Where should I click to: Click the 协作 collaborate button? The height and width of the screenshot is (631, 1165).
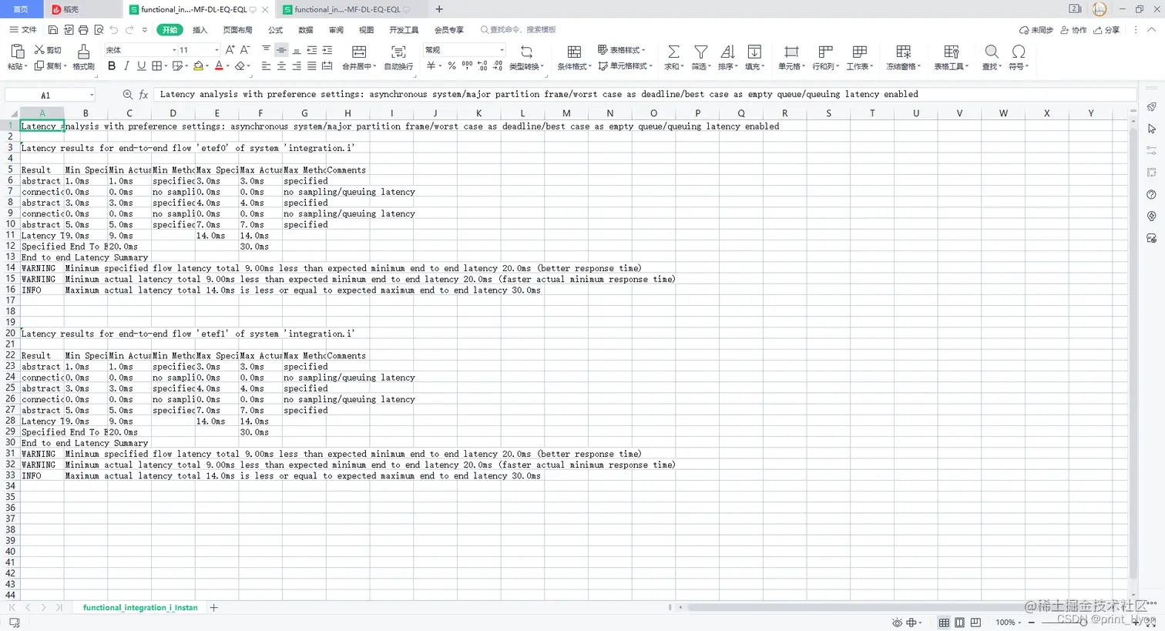1073,30
